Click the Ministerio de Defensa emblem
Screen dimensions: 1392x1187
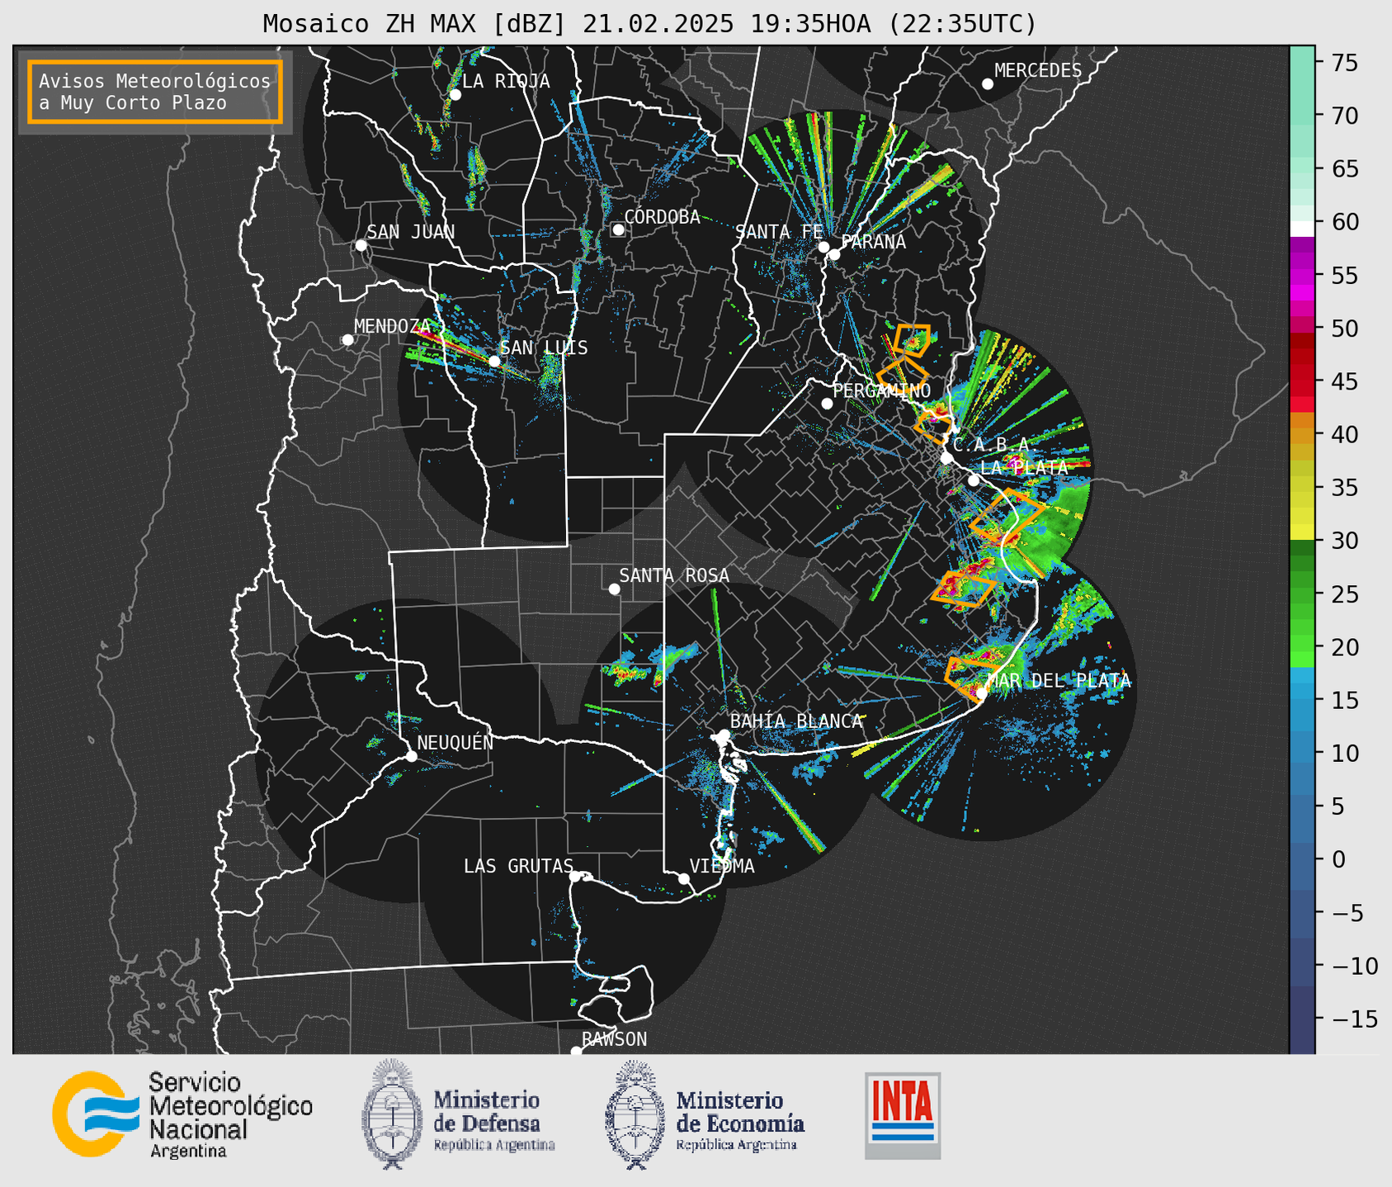point(391,1114)
